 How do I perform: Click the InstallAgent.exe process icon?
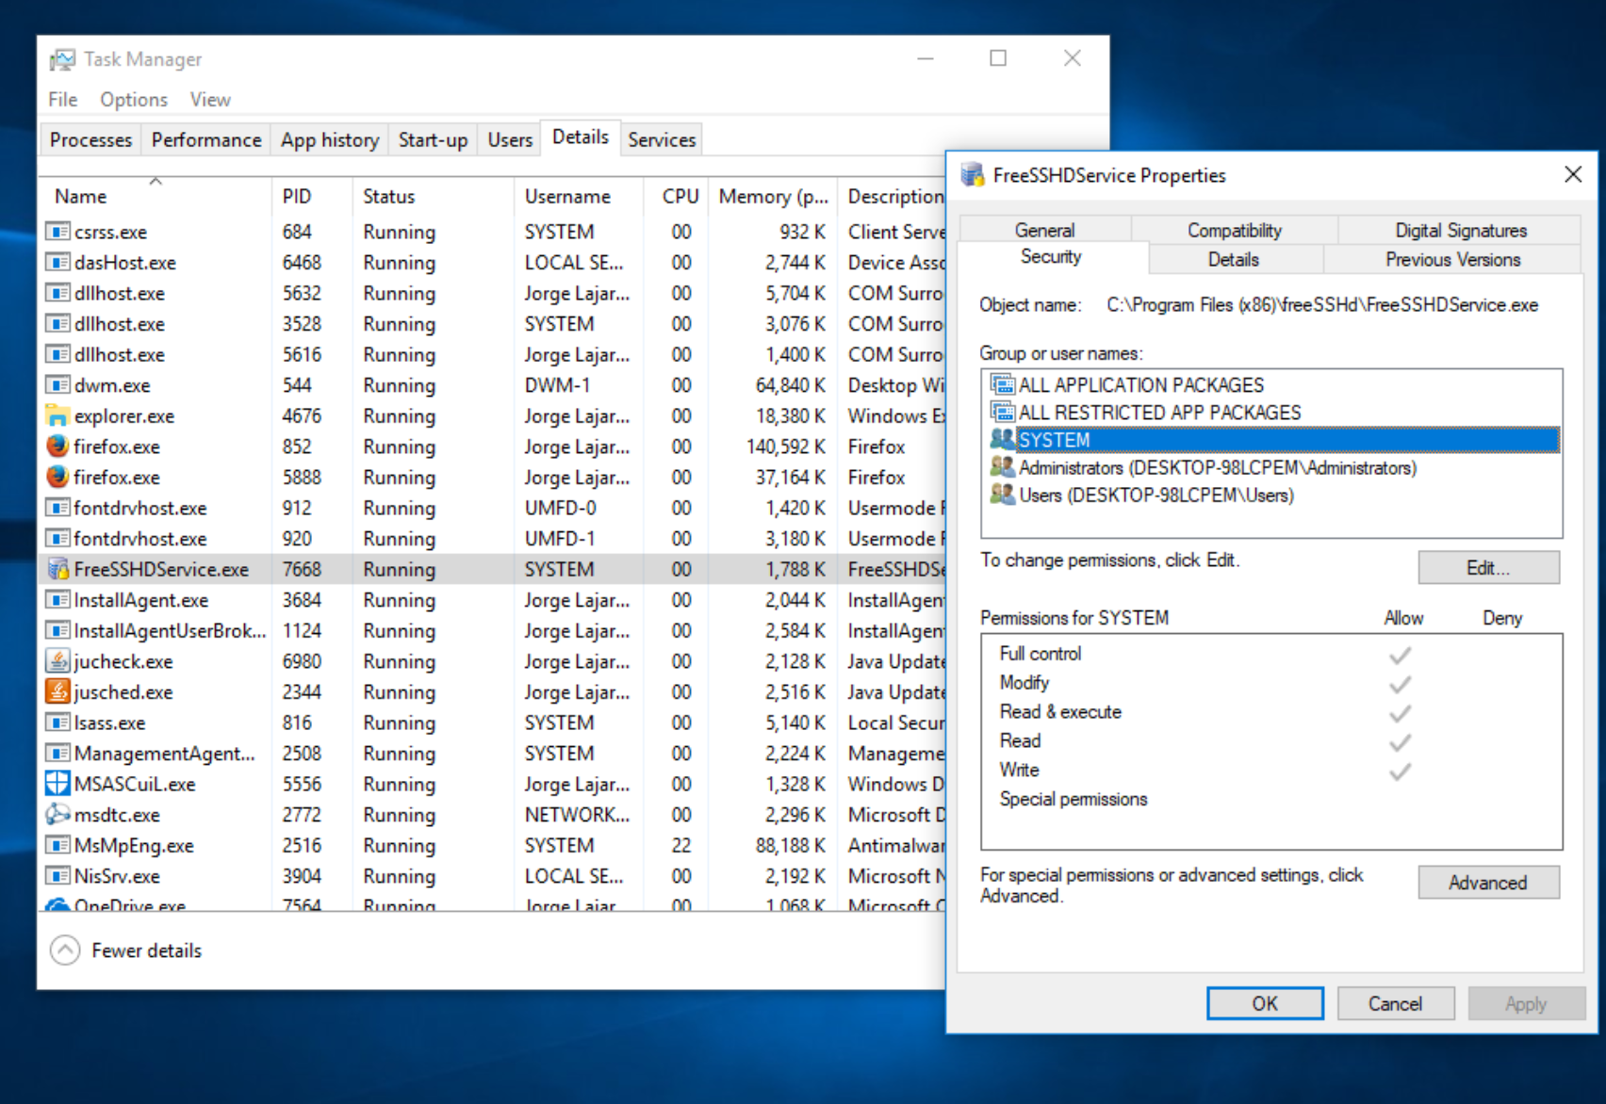(x=57, y=600)
